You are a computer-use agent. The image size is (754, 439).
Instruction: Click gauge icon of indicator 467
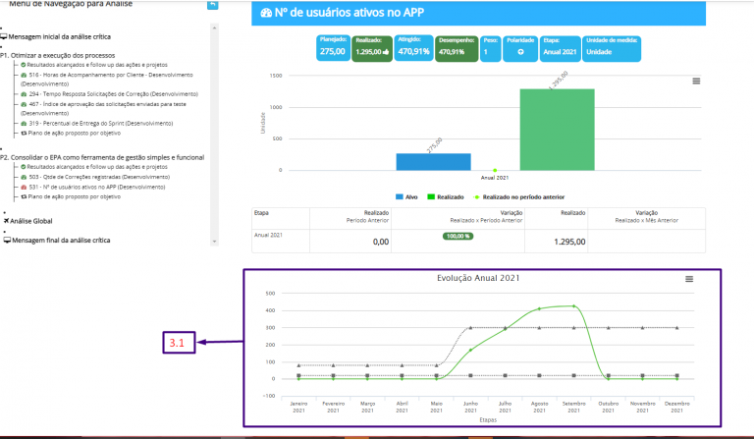click(x=24, y=104)
